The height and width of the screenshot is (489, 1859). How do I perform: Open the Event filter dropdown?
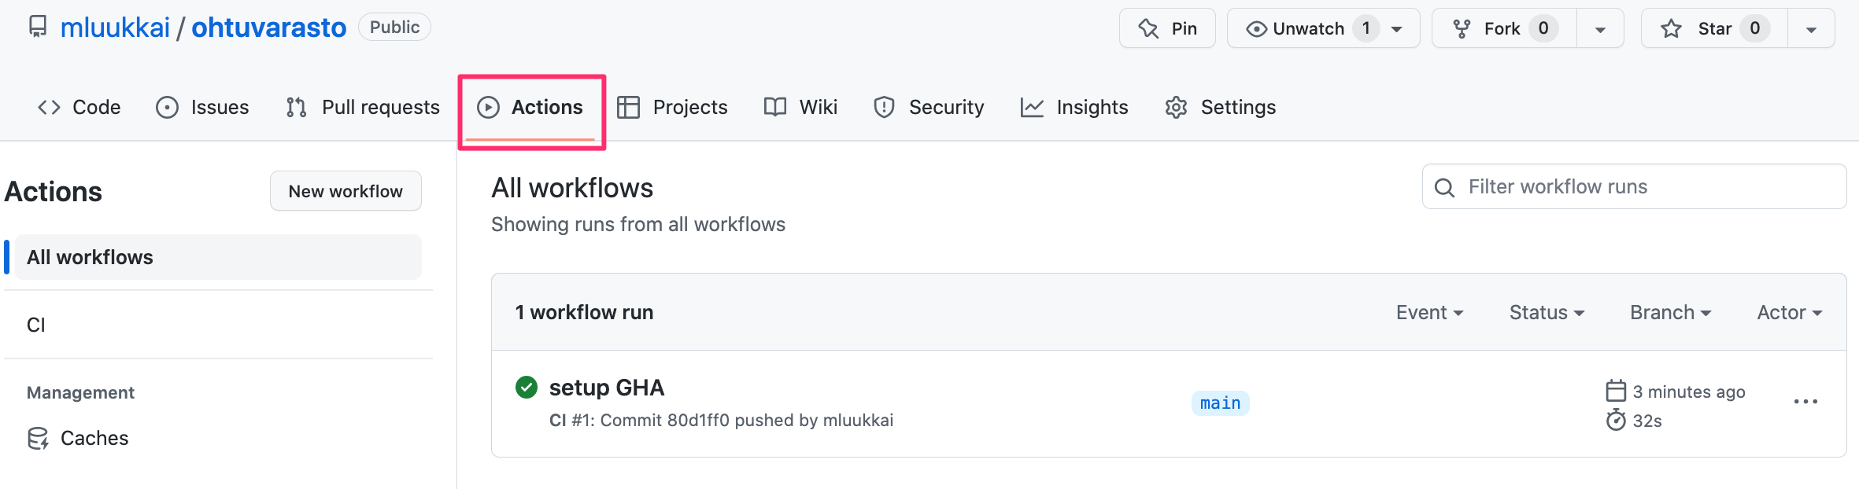tap(1429, 313)
